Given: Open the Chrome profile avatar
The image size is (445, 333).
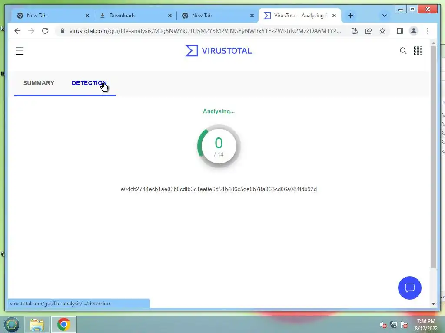Looking at the screenshot, I should [414, 31].
